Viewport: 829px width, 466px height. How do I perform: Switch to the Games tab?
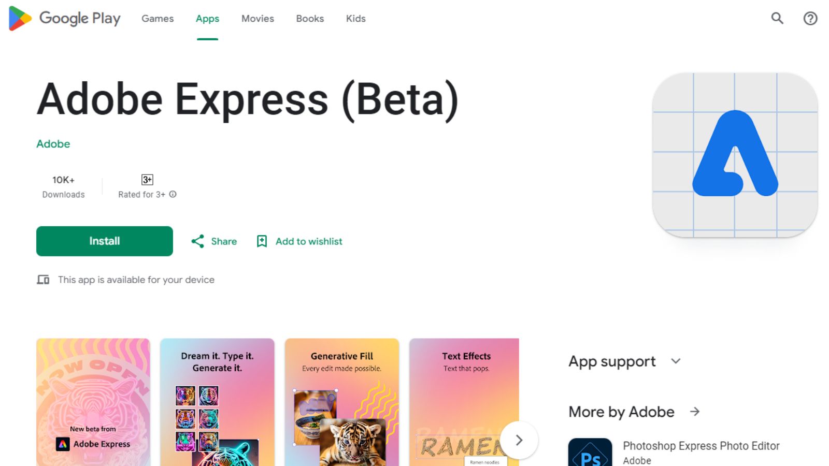pyautogui.click(x=158, y=19)
